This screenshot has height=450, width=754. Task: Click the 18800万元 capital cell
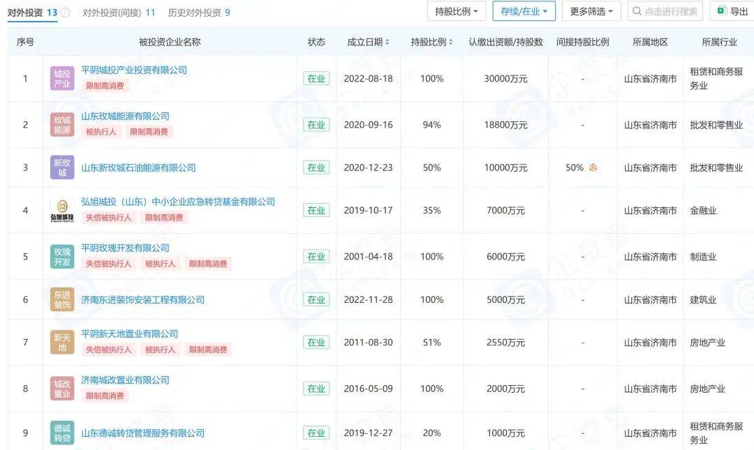click(x=506, y=124)
